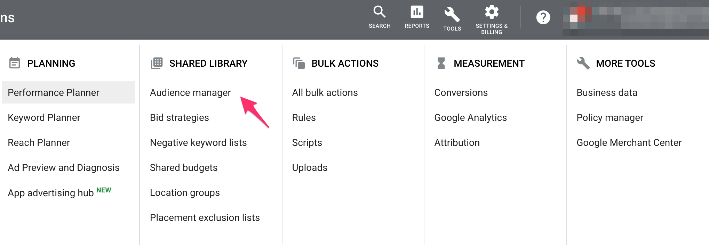
Task: Go to Negative keyword lists
Action: pos(198,143)
